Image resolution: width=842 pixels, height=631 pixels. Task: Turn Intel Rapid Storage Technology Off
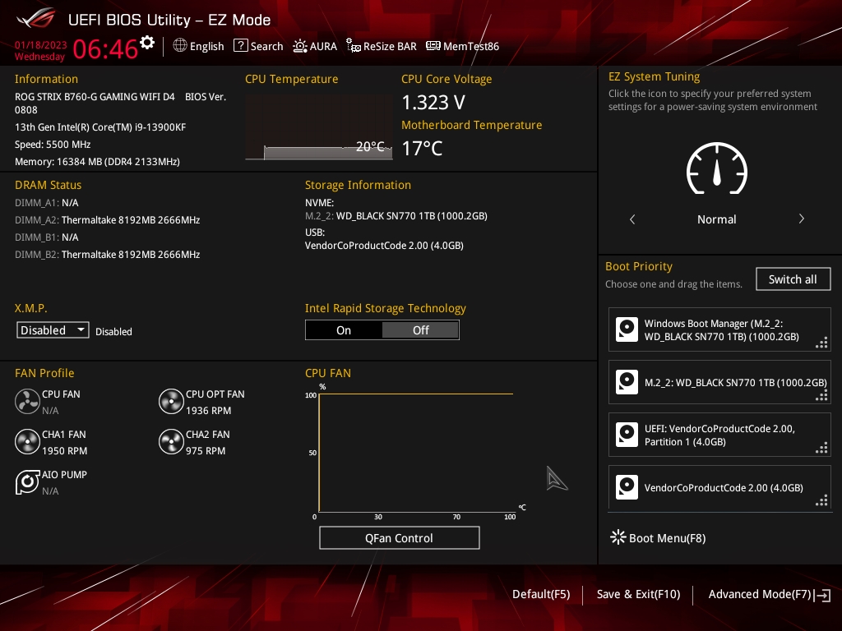(x=420, y=330)
